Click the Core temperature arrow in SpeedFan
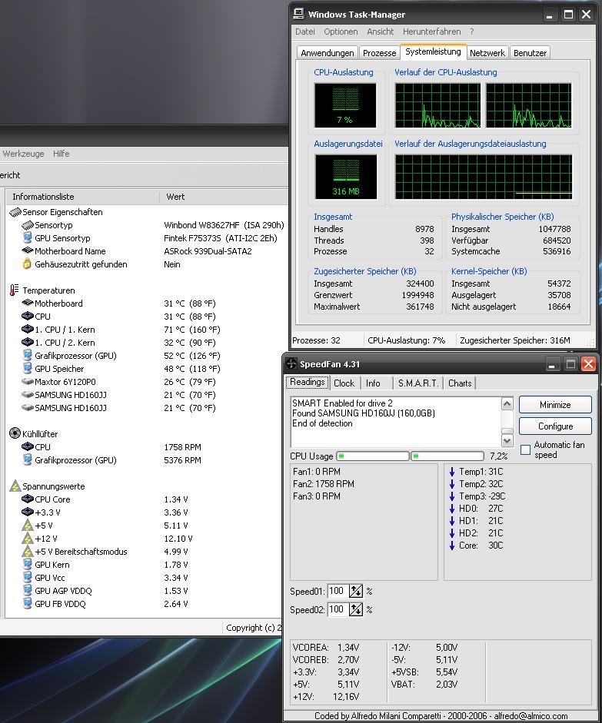602x723 pixels. [452, 545]
